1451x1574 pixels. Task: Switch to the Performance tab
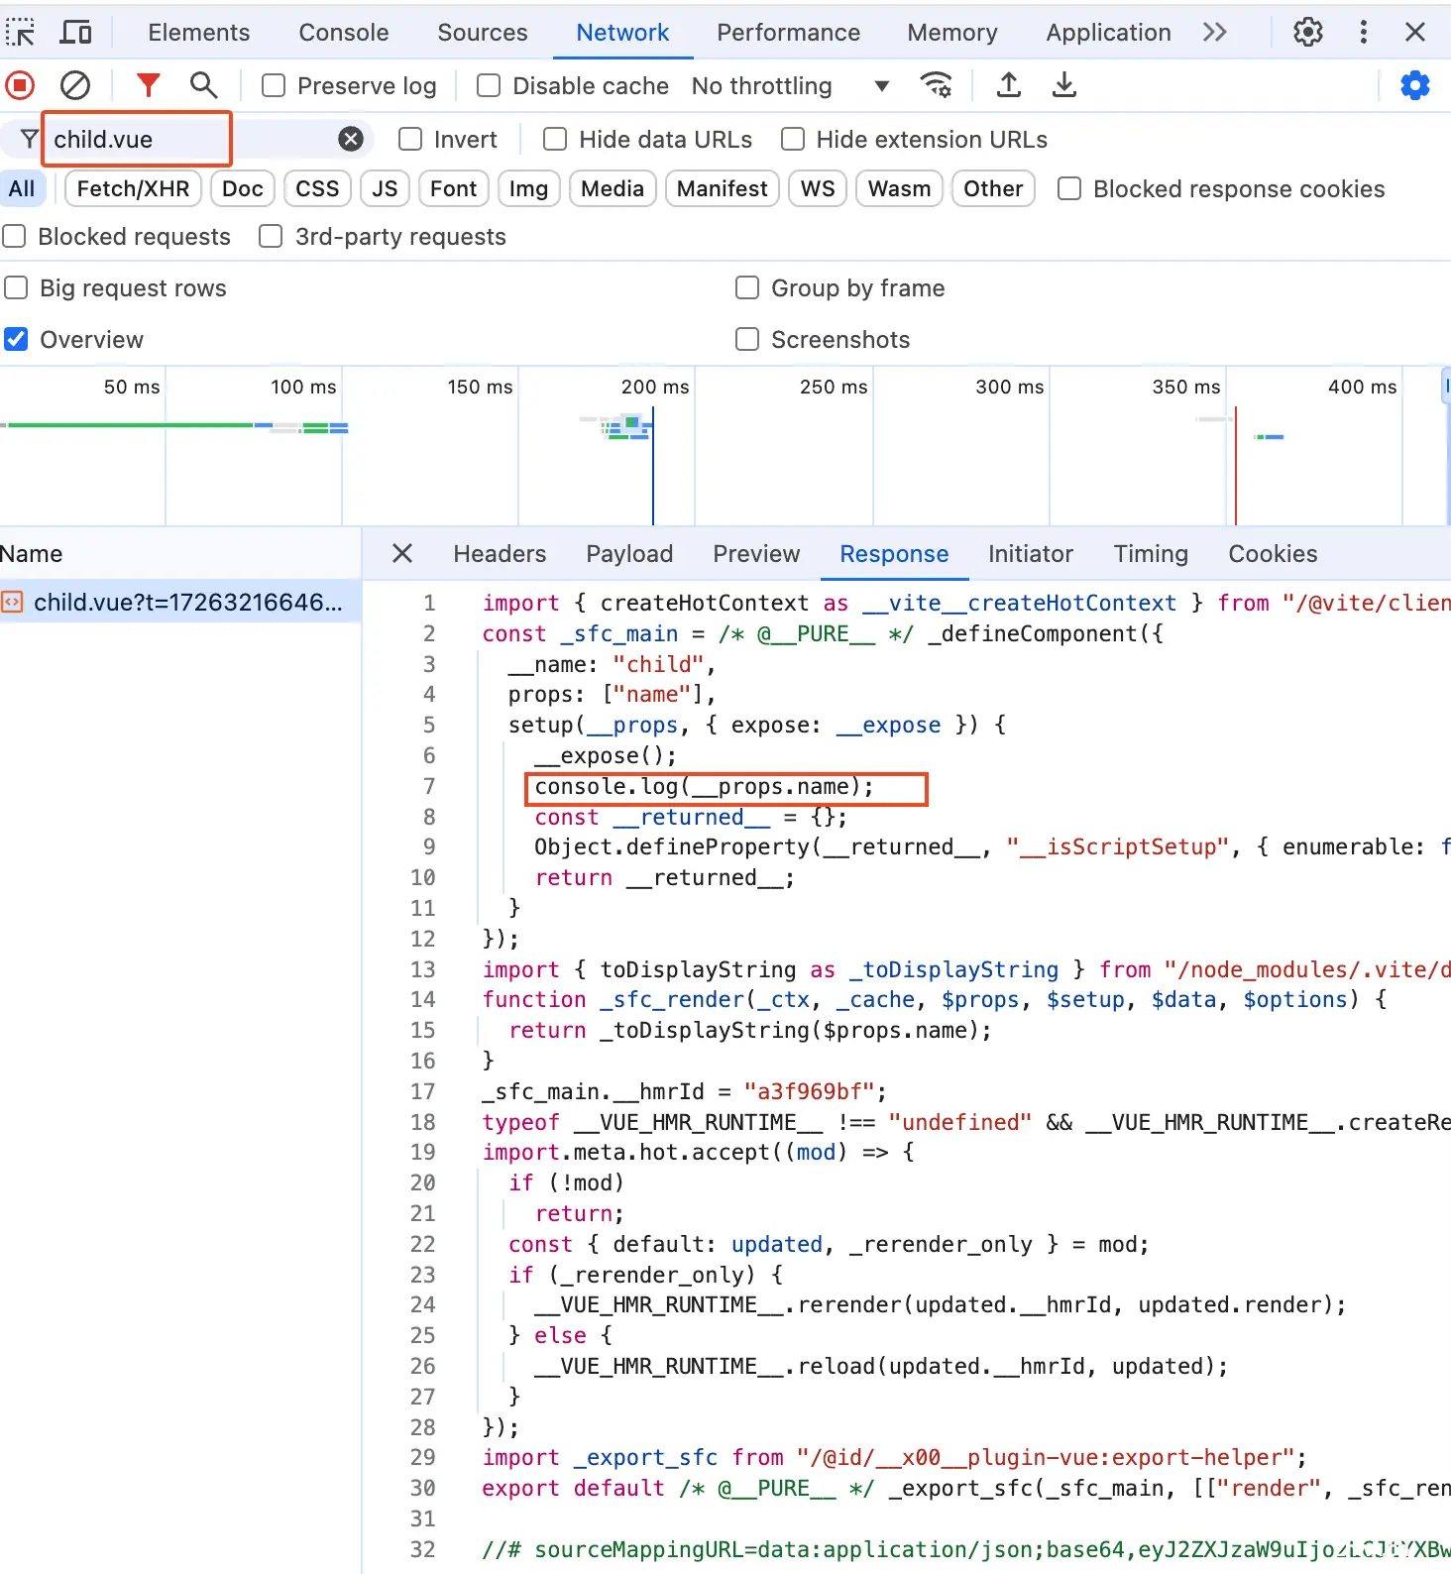coord(788,33)
